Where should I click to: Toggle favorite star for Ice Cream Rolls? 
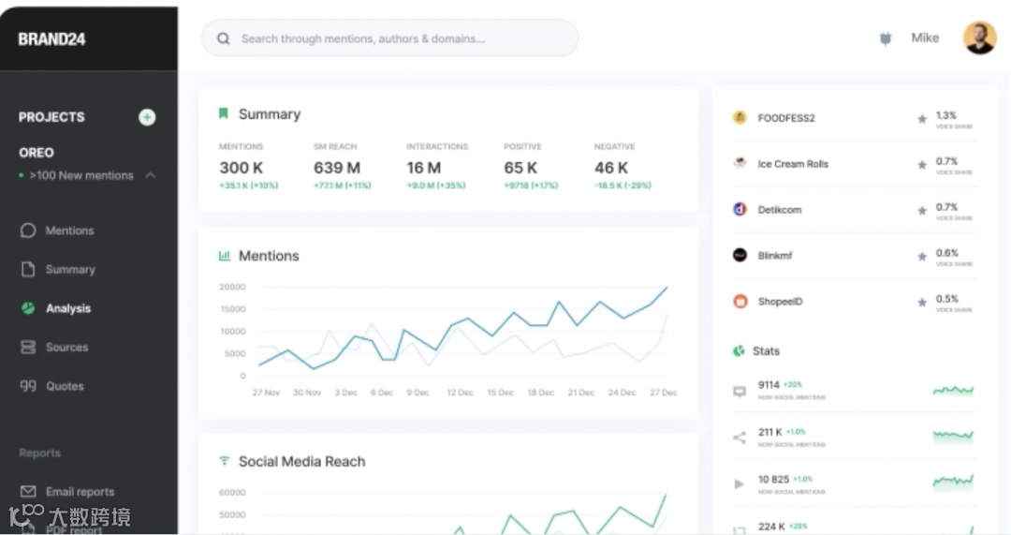click(x=922, y=165)
